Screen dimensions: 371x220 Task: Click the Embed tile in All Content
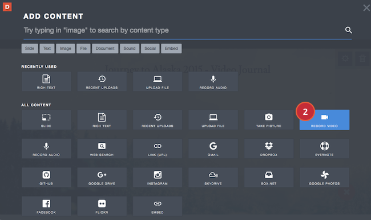coord(158,206)
